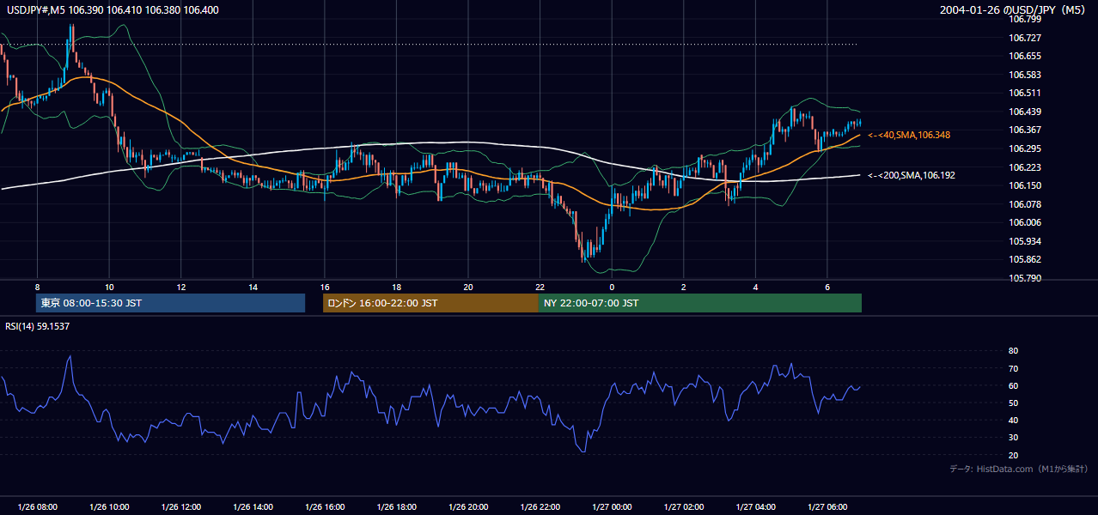Click the bottom time label 1/26 12:00
Viewport: 1098px width, 515px height.
[181, 507]
